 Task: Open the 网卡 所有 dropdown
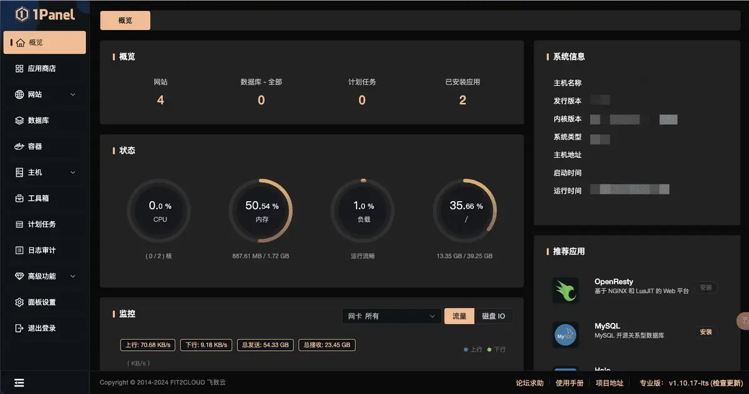(391, 317)
